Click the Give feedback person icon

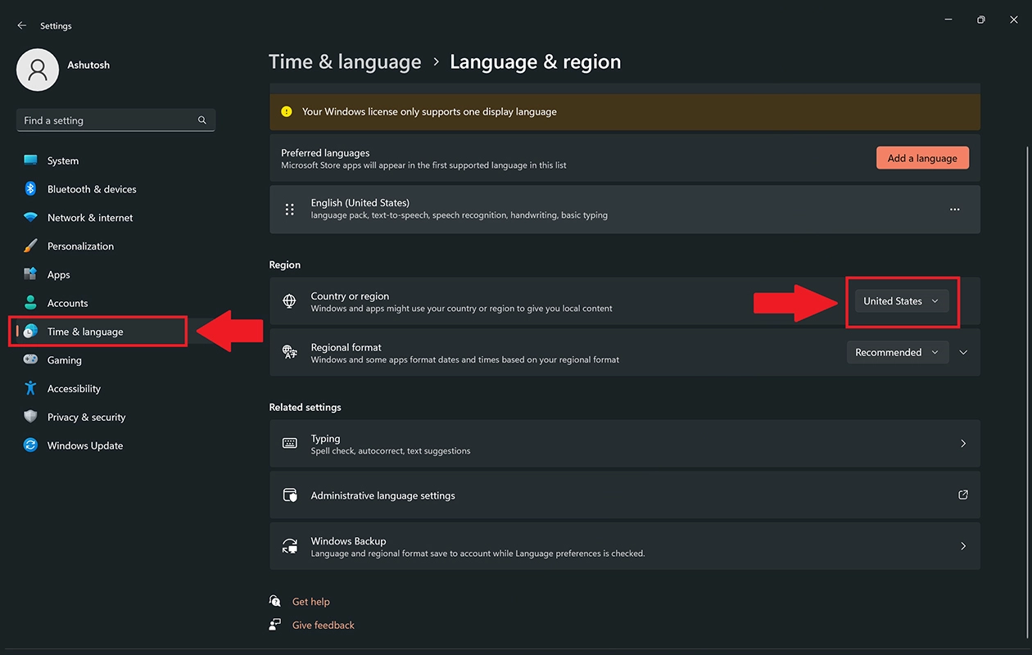click(275, 625)
